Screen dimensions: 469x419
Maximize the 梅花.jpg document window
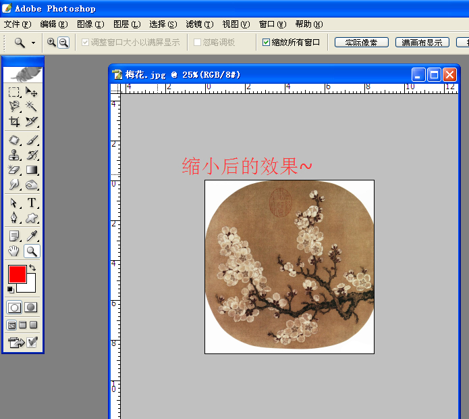tap(434, 75)
